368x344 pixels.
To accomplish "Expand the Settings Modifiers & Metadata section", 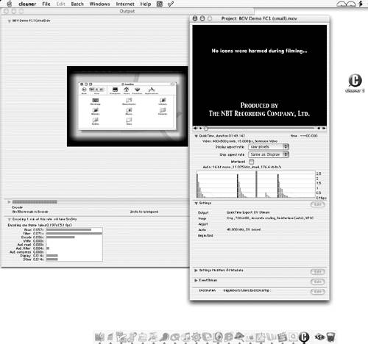I will pyautogui.click(x=196, y=270).
